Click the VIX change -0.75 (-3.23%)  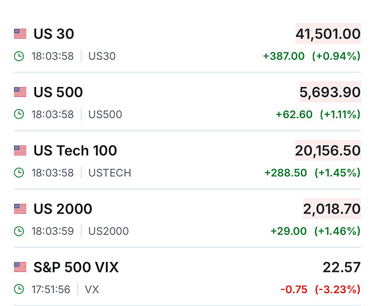(320, 289)
